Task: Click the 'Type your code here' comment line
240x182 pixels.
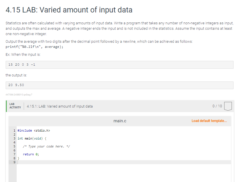Action: pos(47,146)
